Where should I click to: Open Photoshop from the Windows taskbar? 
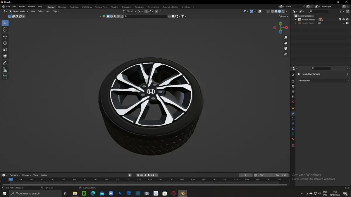pyautogui.click(x=120, y=193)
